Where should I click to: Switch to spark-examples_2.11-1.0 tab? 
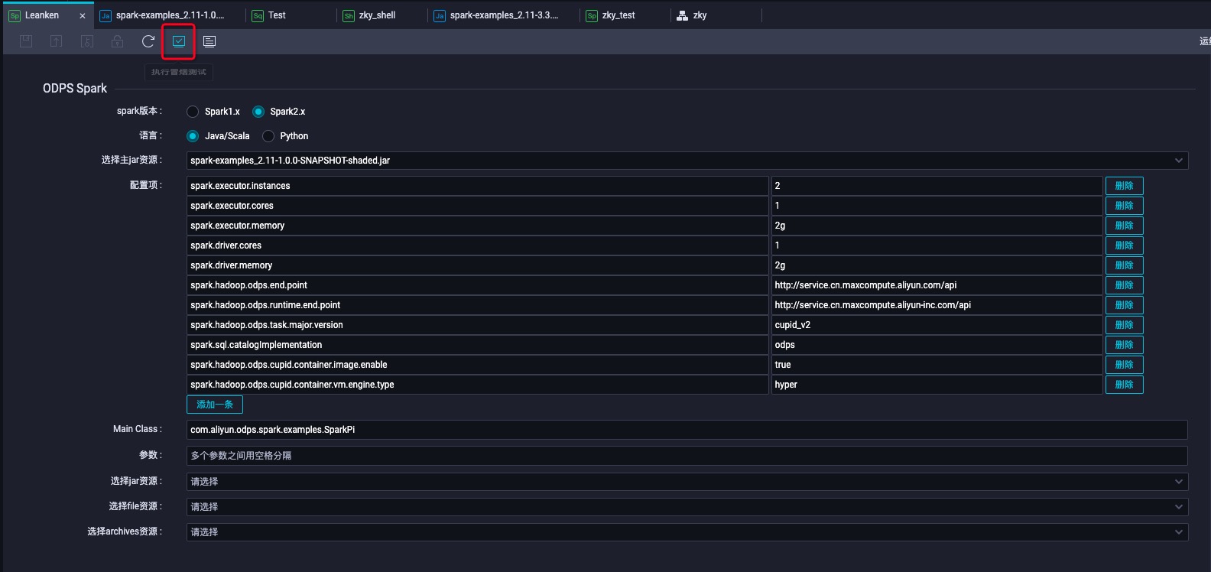pos(170,15)
